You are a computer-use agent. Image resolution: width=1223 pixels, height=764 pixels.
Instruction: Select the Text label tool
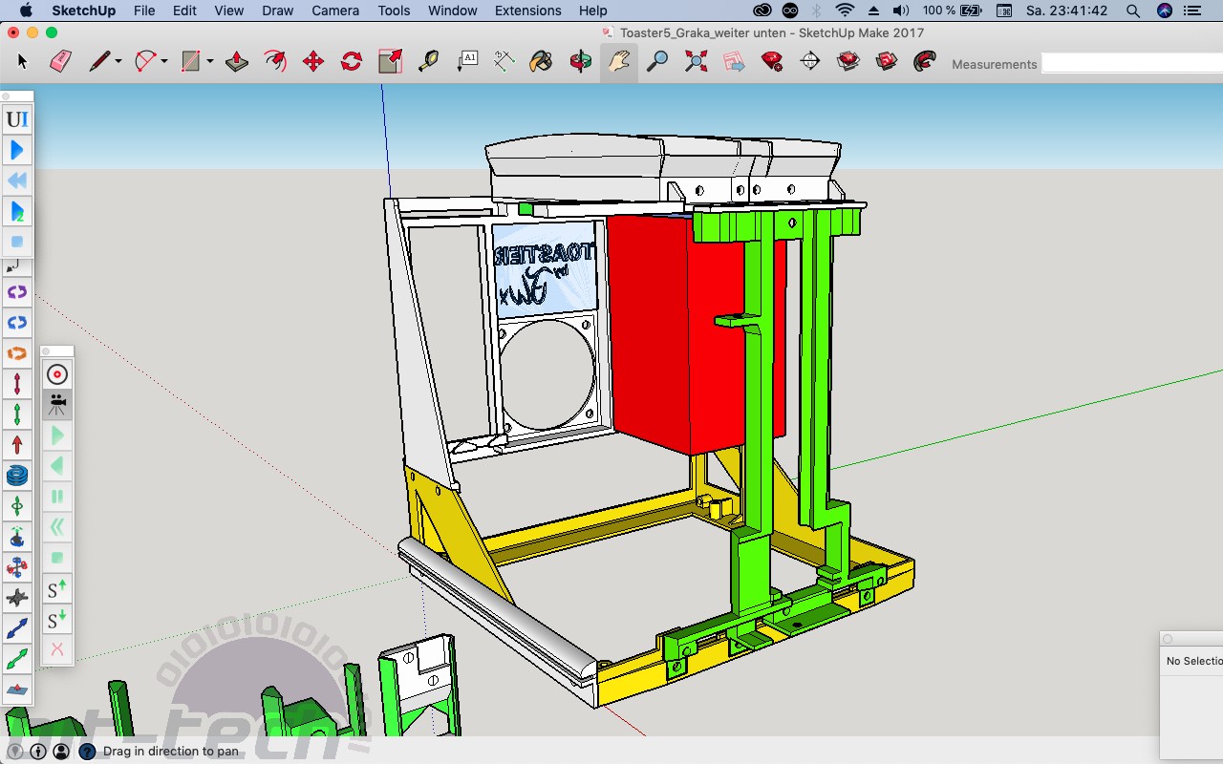coord(466,62)
